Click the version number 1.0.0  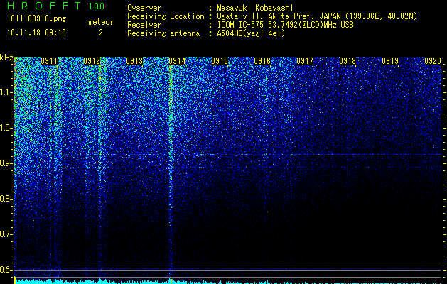pos(97,6)
